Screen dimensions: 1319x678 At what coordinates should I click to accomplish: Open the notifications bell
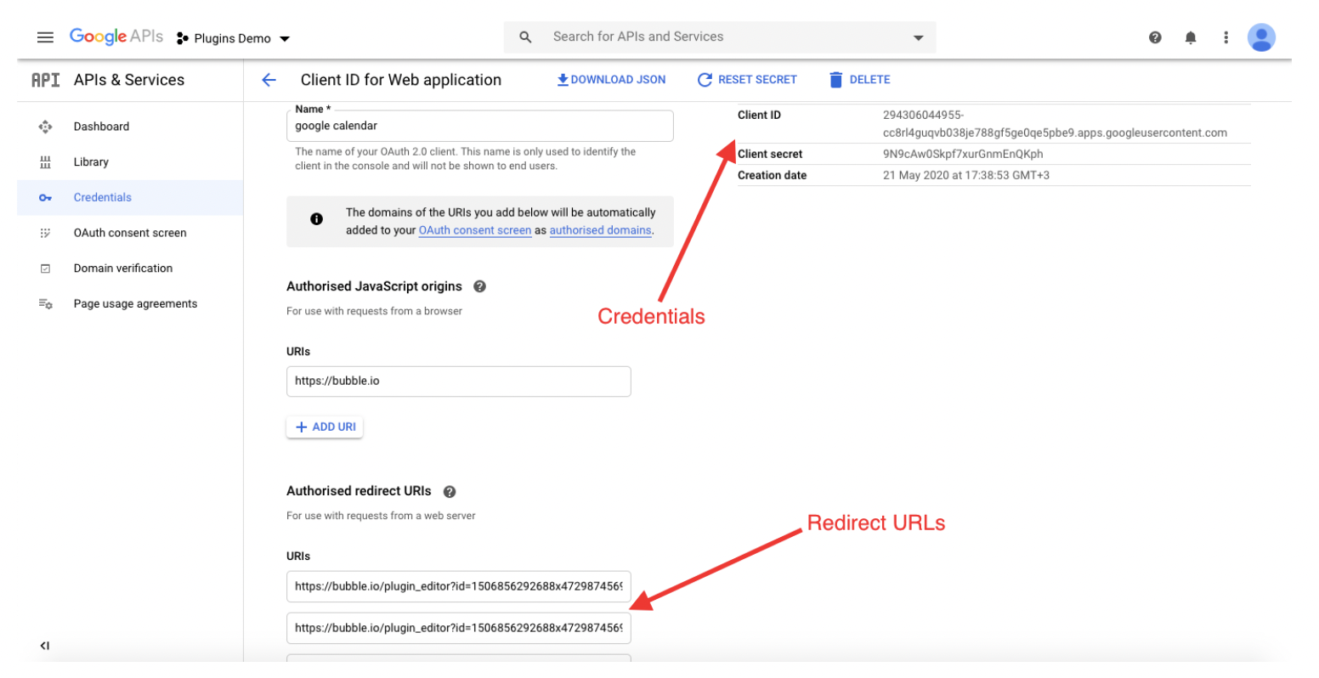pos(1191,37)
